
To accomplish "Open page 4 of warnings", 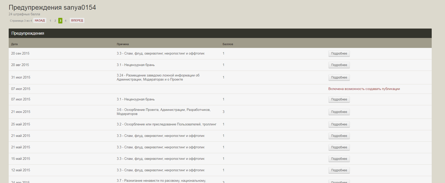I will [x=65, y=21].
